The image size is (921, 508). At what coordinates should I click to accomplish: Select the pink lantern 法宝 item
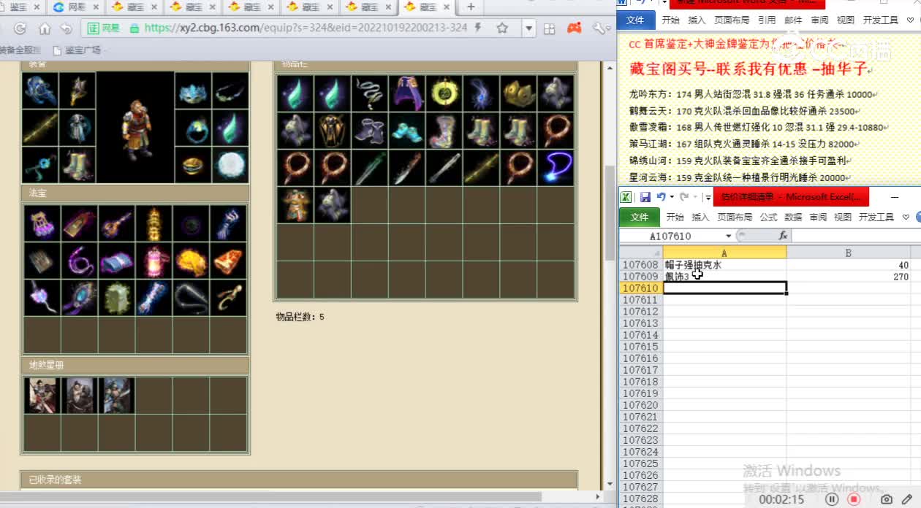[153, 261]
